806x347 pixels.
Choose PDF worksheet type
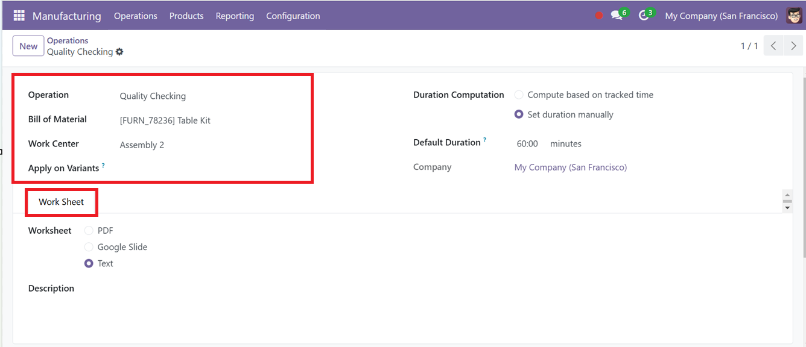point(89,230)
